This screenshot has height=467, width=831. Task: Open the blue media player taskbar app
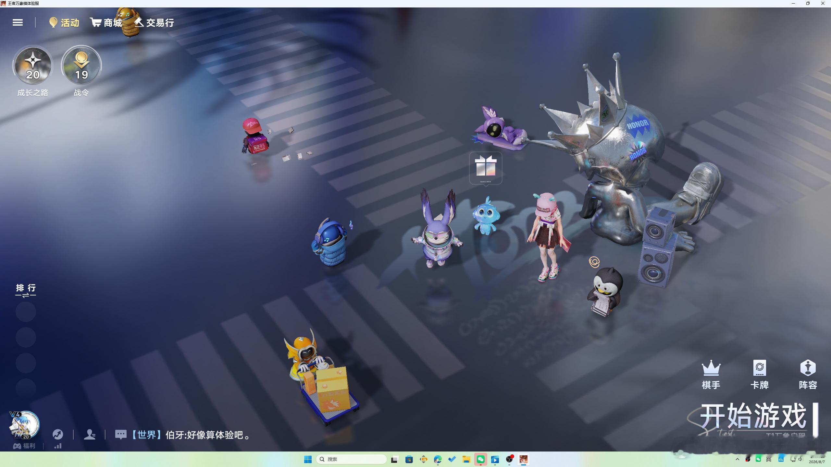(495, 459)
